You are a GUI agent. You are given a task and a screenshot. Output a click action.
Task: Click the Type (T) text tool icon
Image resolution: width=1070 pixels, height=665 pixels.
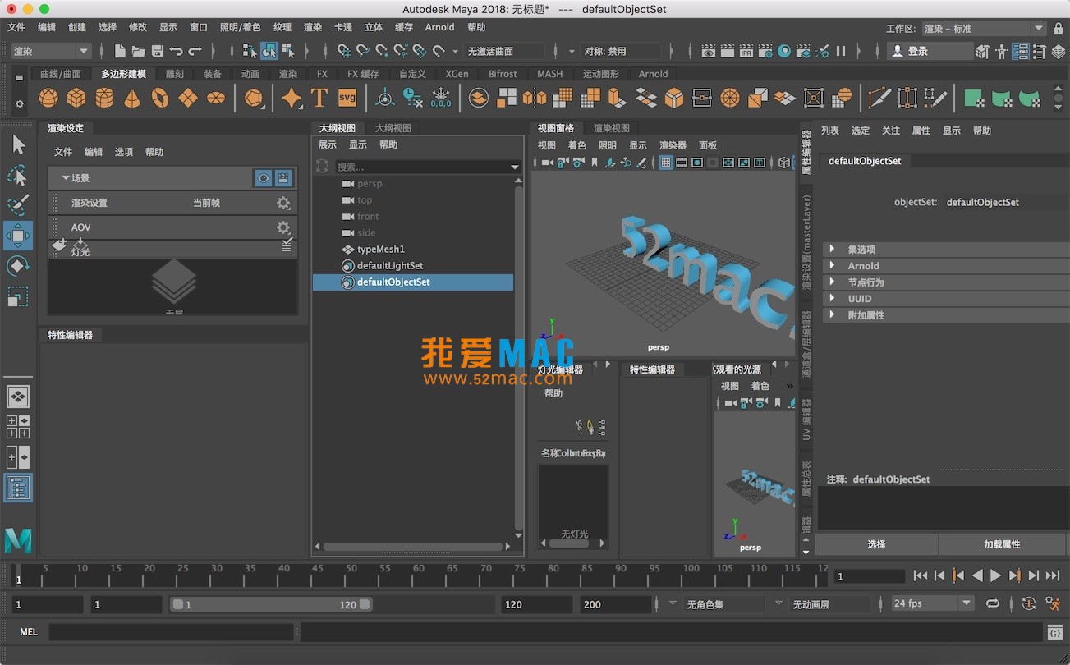[x=319, y=99]
